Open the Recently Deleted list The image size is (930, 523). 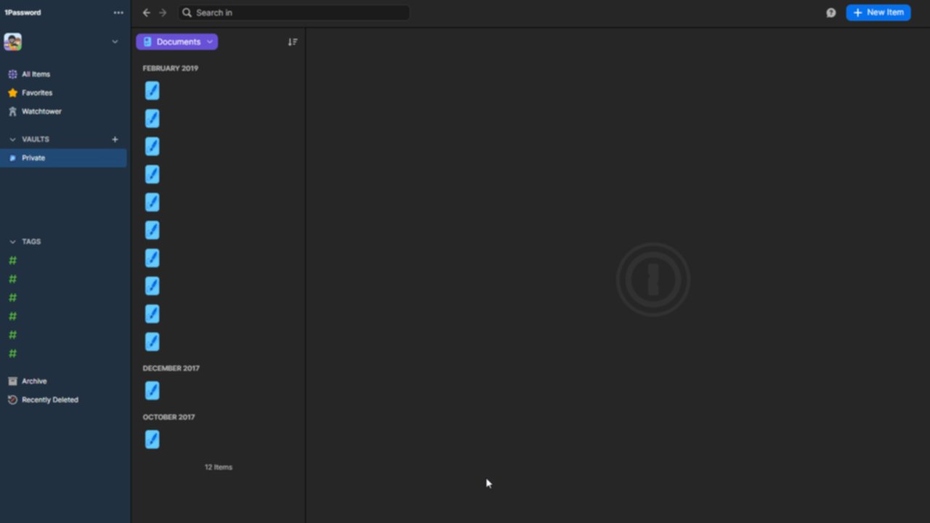[x=49, y=400]
